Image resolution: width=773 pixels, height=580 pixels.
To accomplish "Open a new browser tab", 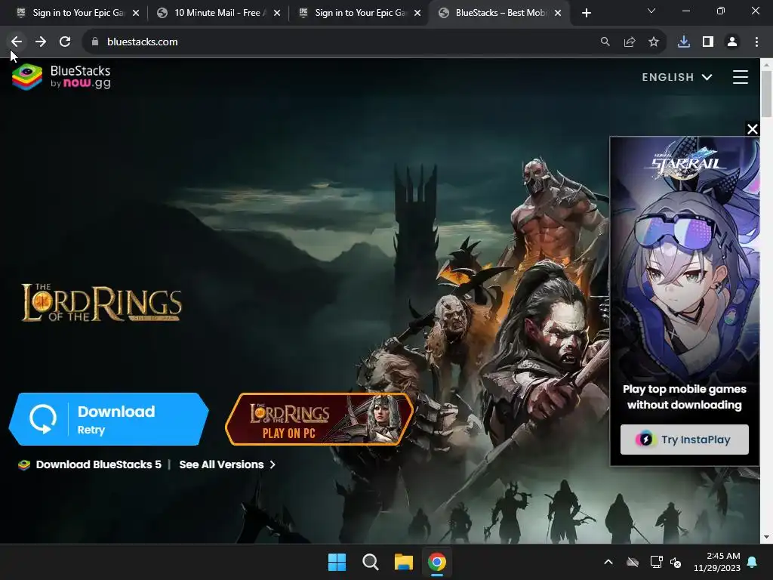I will tap(586, 13).
